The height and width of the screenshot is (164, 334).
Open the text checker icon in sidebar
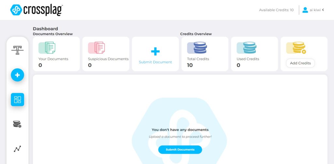pos(18,50)
